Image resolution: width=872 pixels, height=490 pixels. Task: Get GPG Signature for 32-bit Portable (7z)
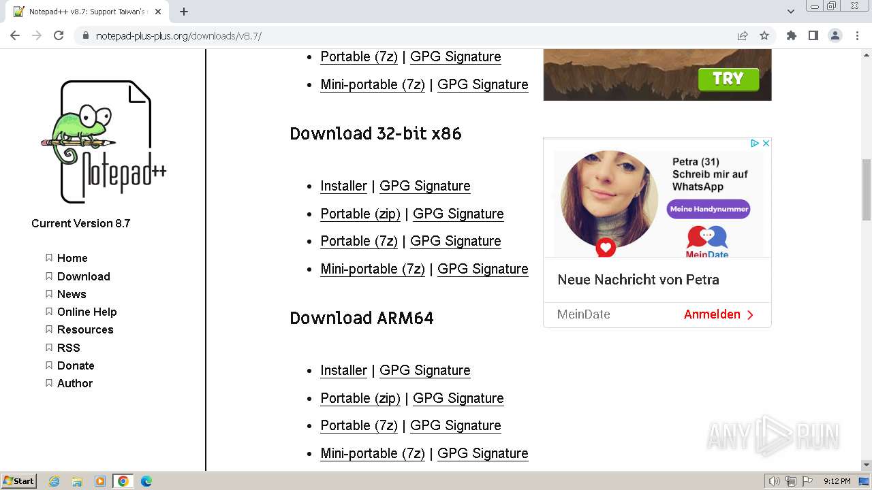[x=456, y=241]
